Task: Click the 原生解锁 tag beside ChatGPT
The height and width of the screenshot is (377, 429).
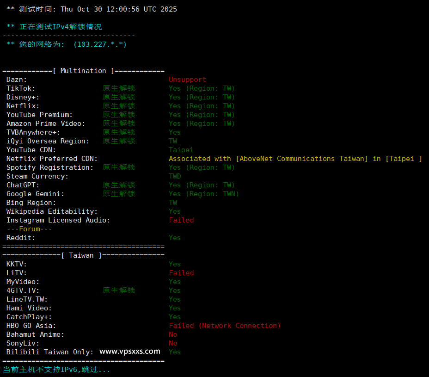Action: 119,185
